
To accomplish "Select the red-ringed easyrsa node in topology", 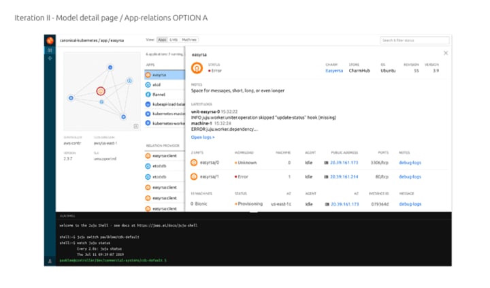I will [101, 91].
